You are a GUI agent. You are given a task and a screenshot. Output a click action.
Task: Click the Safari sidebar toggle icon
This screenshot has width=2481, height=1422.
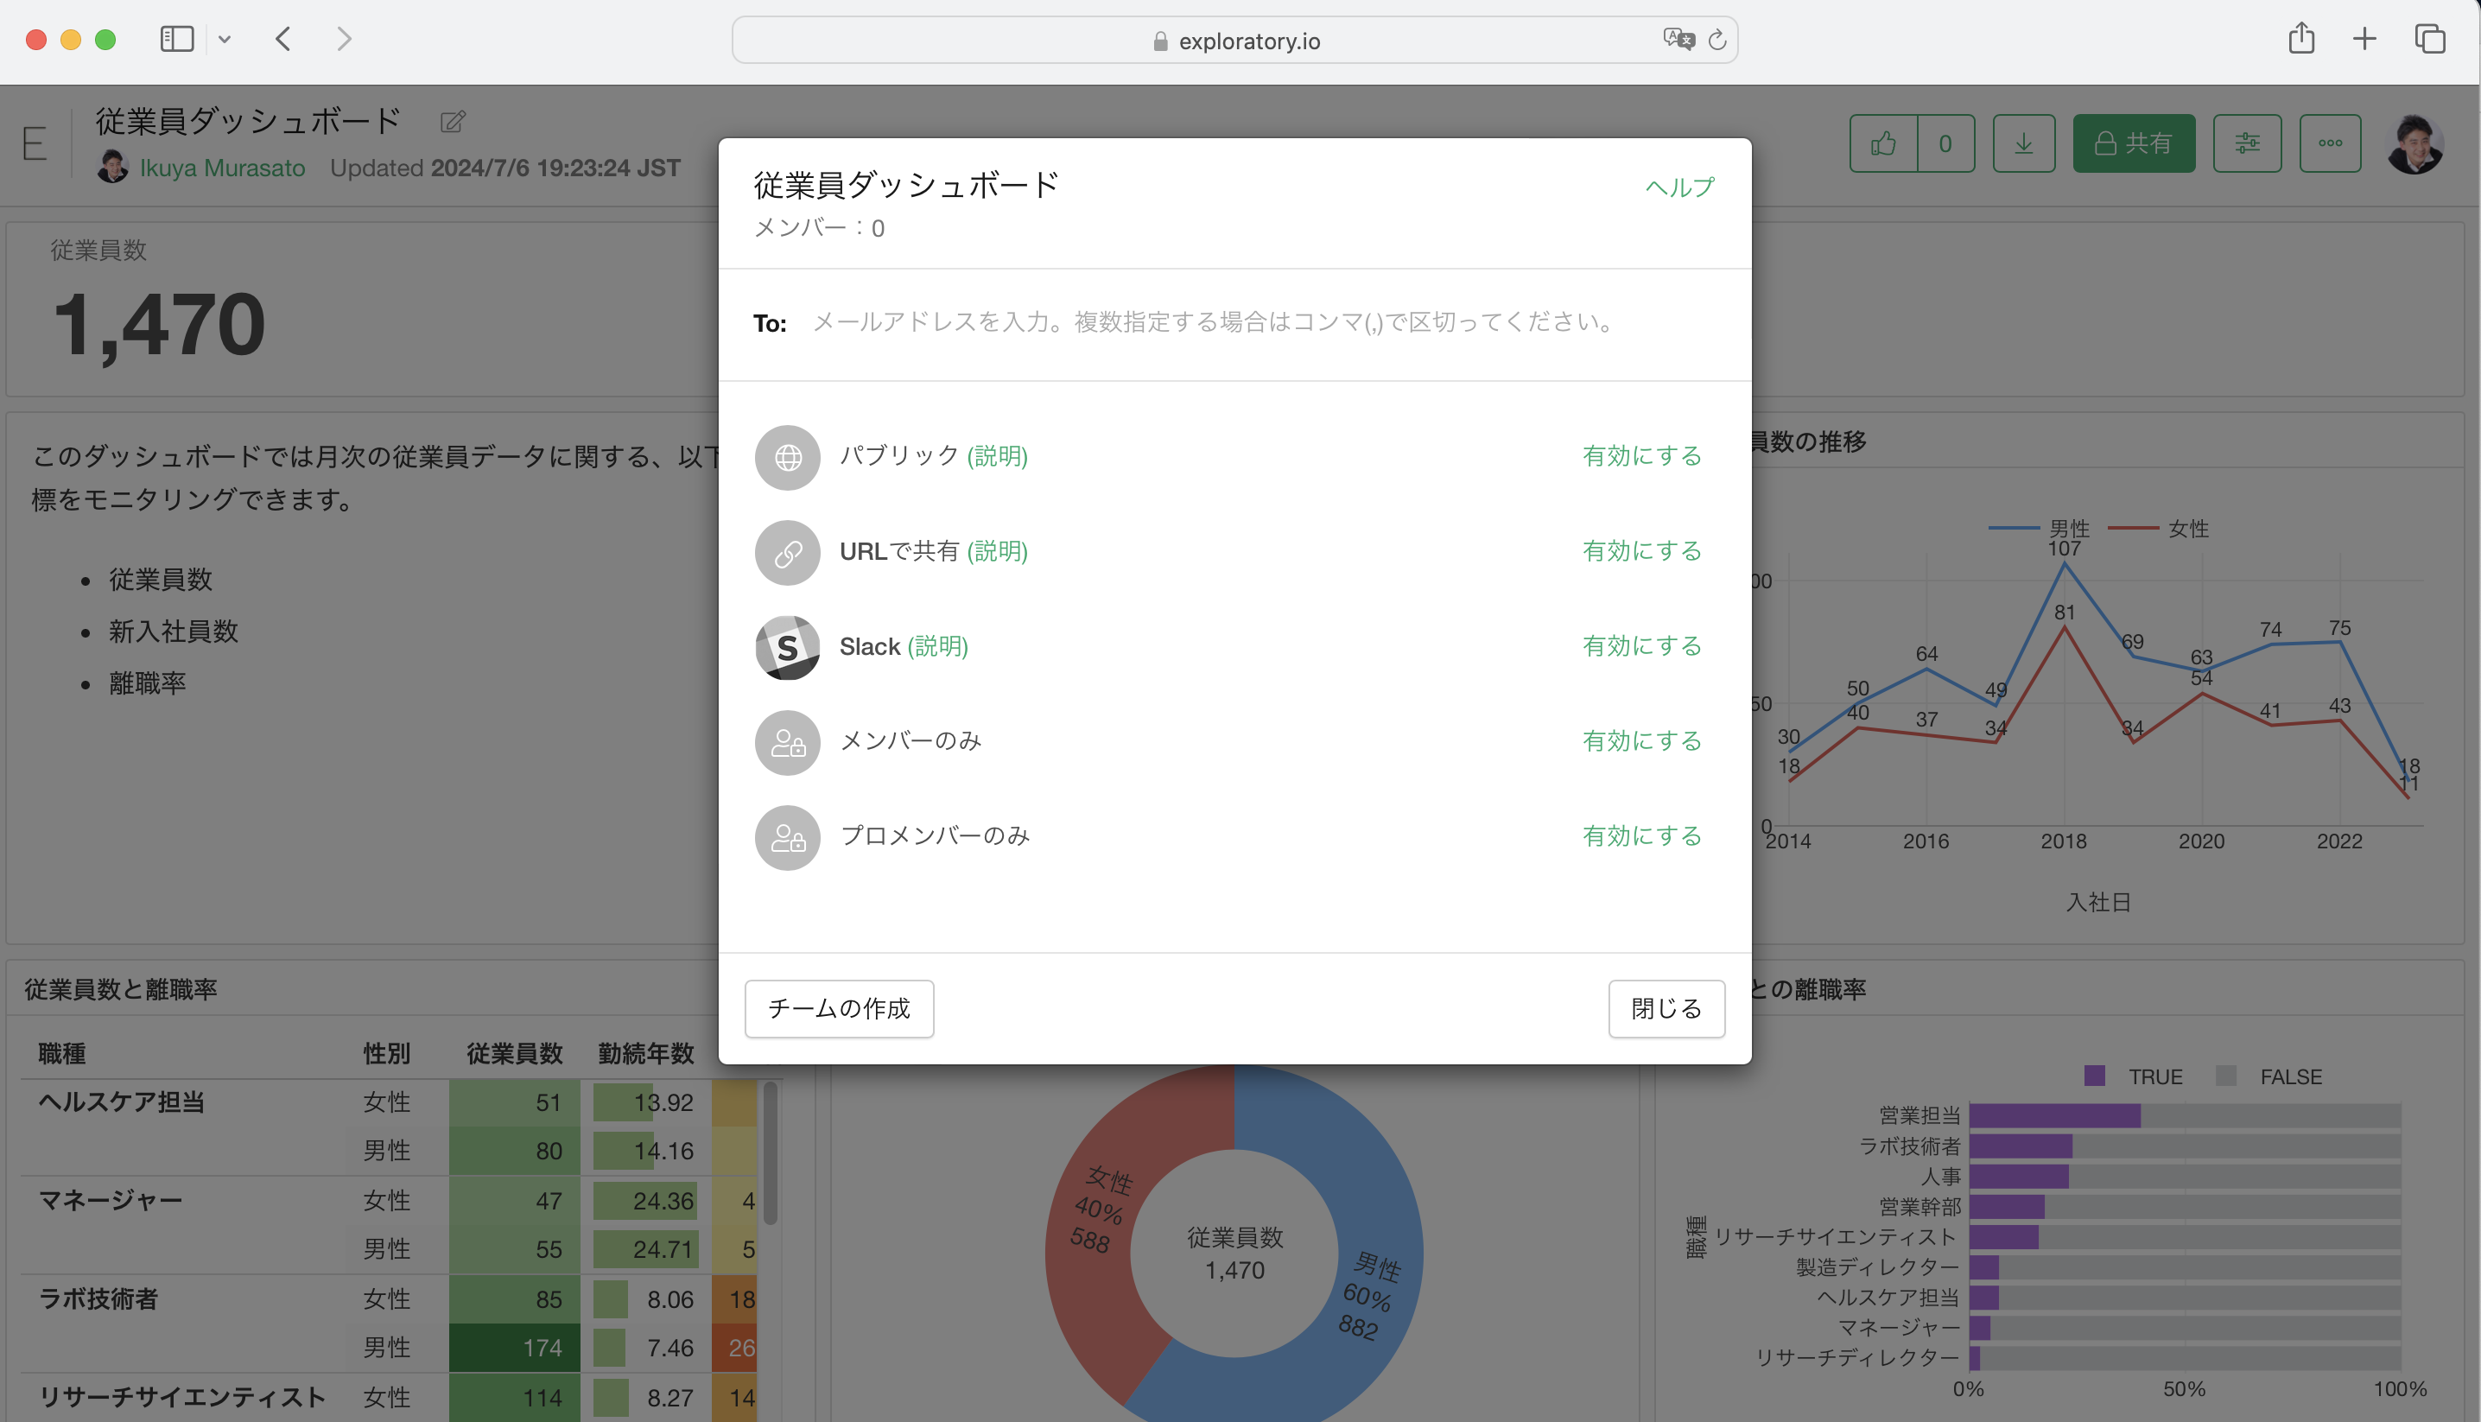[x=177, y=39]
